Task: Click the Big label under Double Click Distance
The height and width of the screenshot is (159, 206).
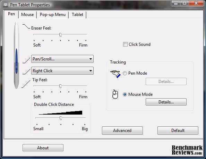Action: [x=85, y=128]
